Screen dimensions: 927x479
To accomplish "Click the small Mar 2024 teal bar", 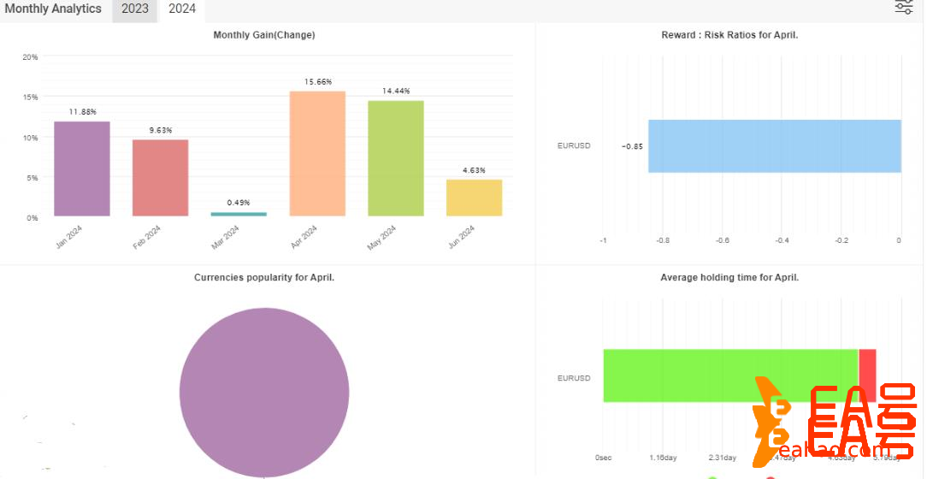I will [239, 214].
